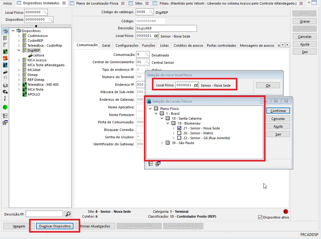321x239 pixels.
Task: Check the 20 - Senior - Matriz checkbox
Action: (179, 133)
